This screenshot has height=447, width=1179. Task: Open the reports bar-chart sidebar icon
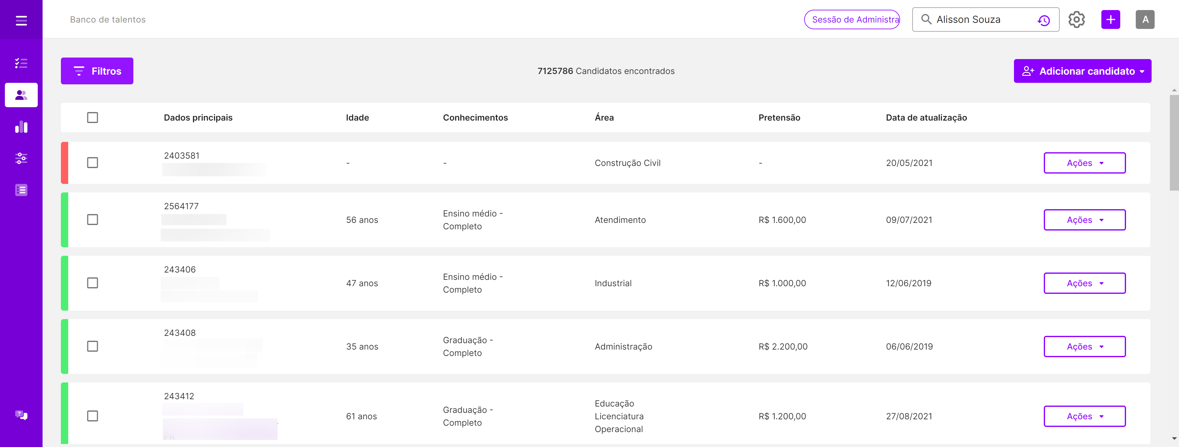tap(21, 127)
